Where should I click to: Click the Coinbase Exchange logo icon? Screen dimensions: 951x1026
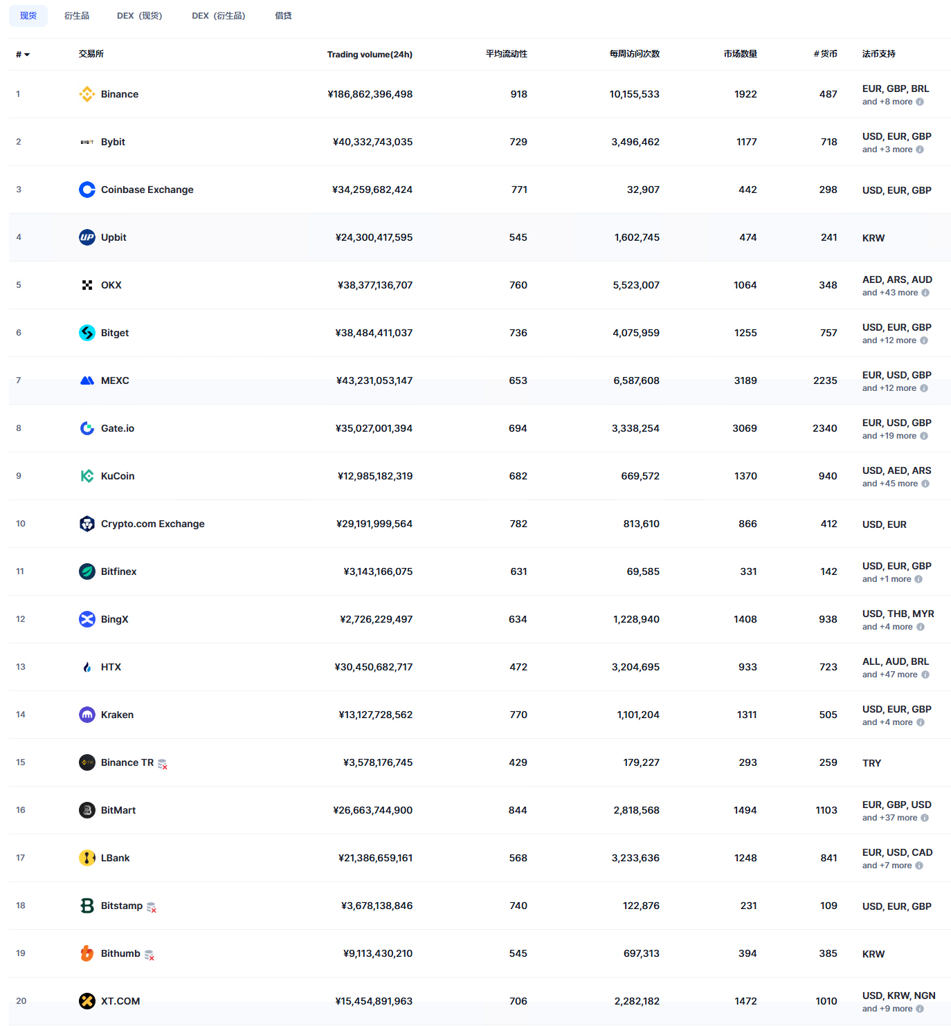87,190
